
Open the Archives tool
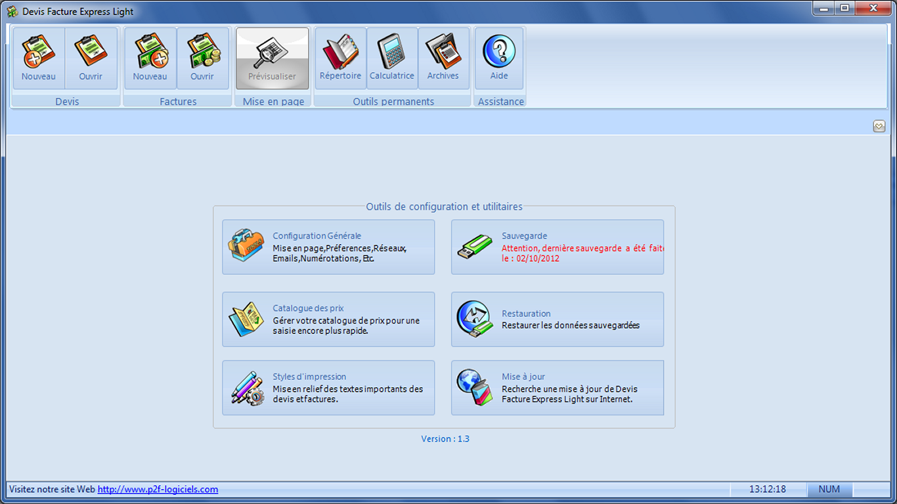coord(444,58)
